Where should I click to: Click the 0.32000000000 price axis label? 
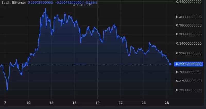[188, 53]
